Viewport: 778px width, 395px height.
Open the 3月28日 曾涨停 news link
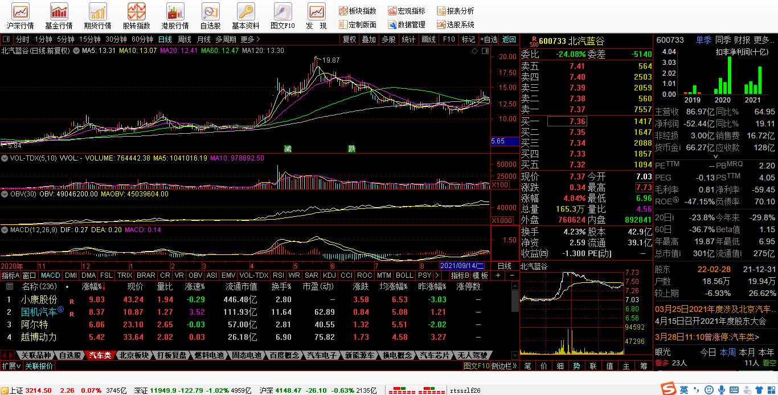click(707, 337)
